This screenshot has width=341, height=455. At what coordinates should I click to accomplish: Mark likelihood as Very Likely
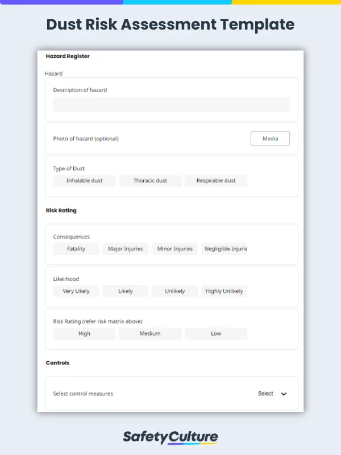[75, 291]
